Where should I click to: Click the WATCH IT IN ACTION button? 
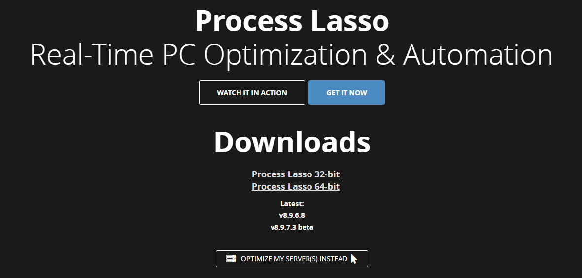point(252,93)
